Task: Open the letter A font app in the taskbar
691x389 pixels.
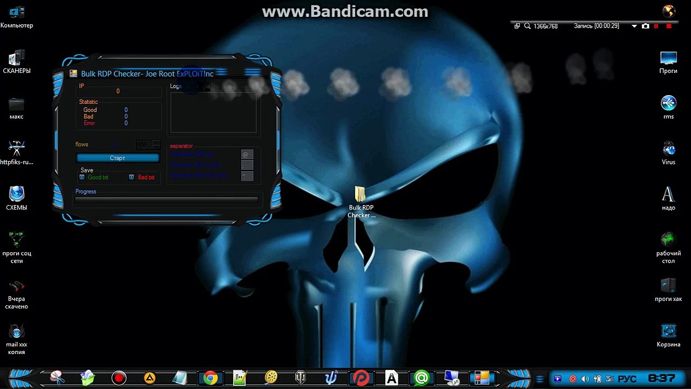Action: (x=392, y=378)
